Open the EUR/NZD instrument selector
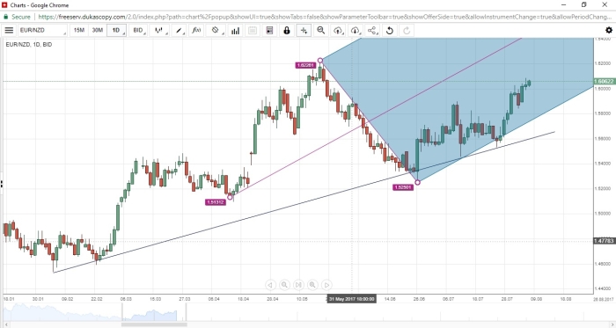The height and width of the screenshot is (328, 616). [42, 30]
